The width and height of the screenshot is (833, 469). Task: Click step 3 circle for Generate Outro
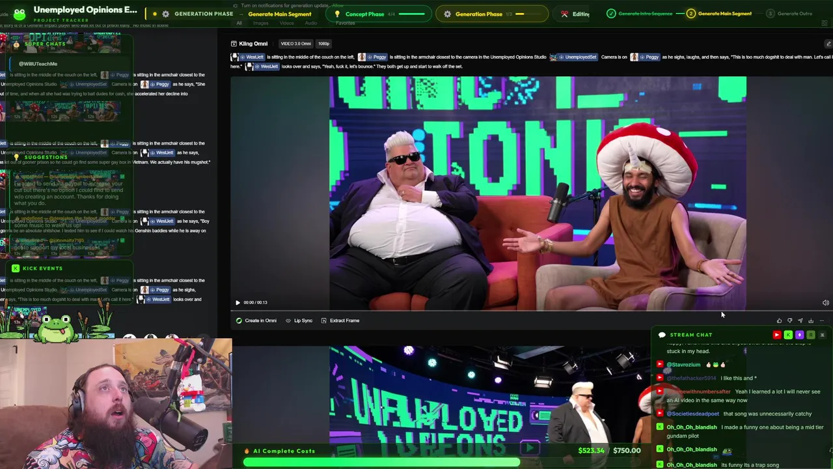pos(771,13)
